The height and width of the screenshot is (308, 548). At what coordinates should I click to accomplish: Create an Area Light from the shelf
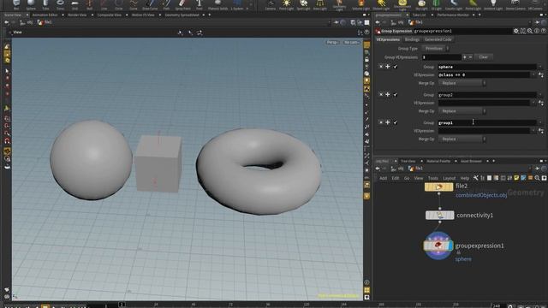pyautogui.click(x=319, y=4)
